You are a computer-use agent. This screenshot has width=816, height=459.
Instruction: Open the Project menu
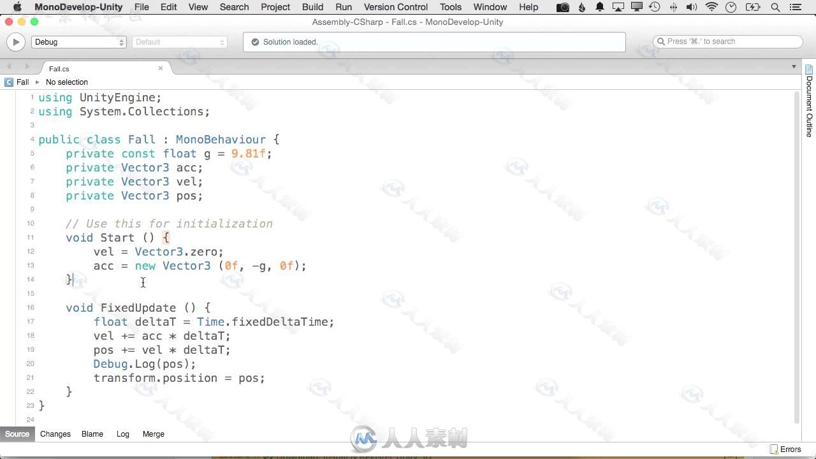click(275, 7)
